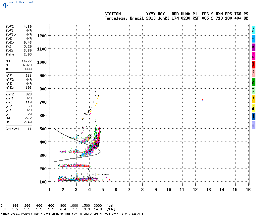
Task: Click the coordinates 3.9 S 321.6 E
Action: (132, 214)
